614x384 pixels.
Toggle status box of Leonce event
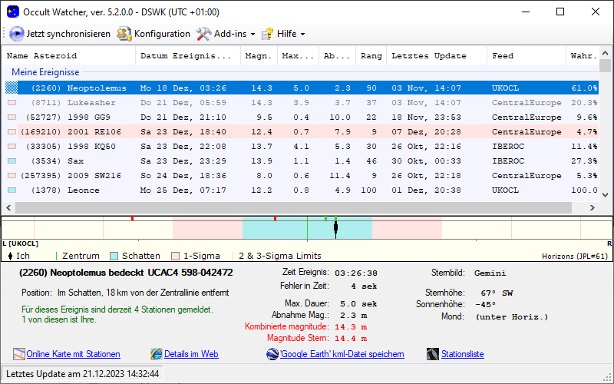[12, 190]
